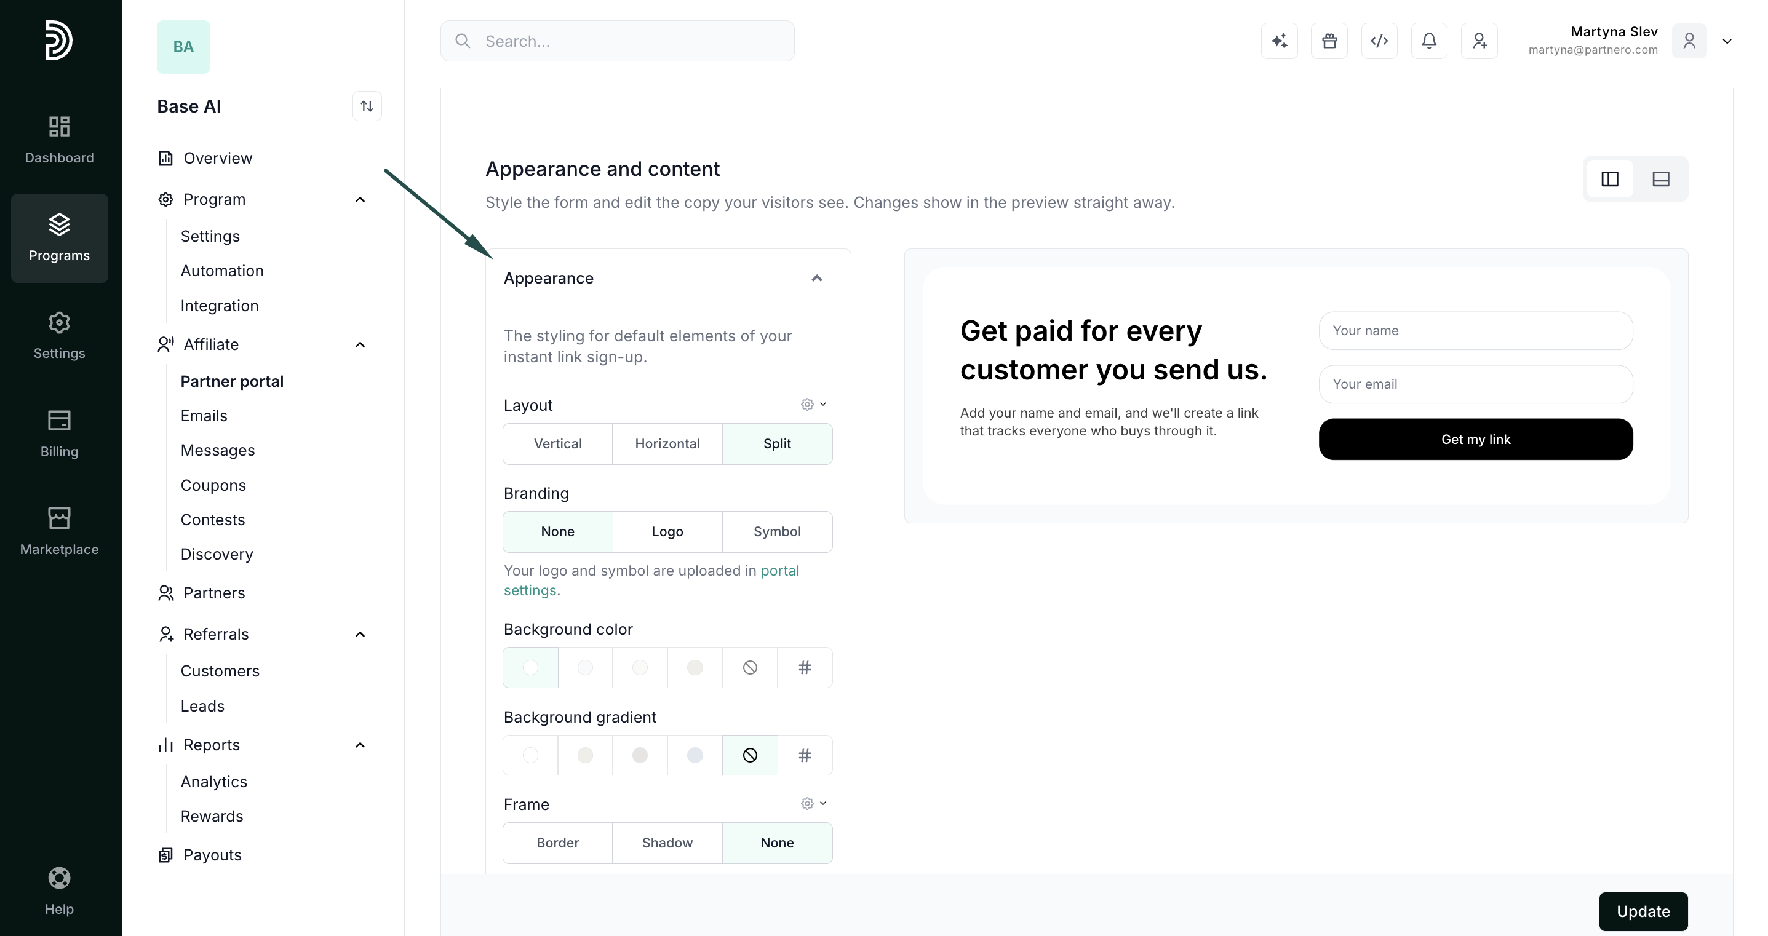The height and width of the screenshot is (936, 1768).
Task: Click the program switcher arrows icon
Action: coord(367,106)
